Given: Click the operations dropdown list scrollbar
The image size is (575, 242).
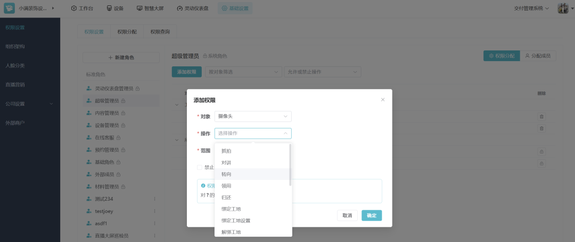Looking at the screenshot, I should click(x=290, y=165).
